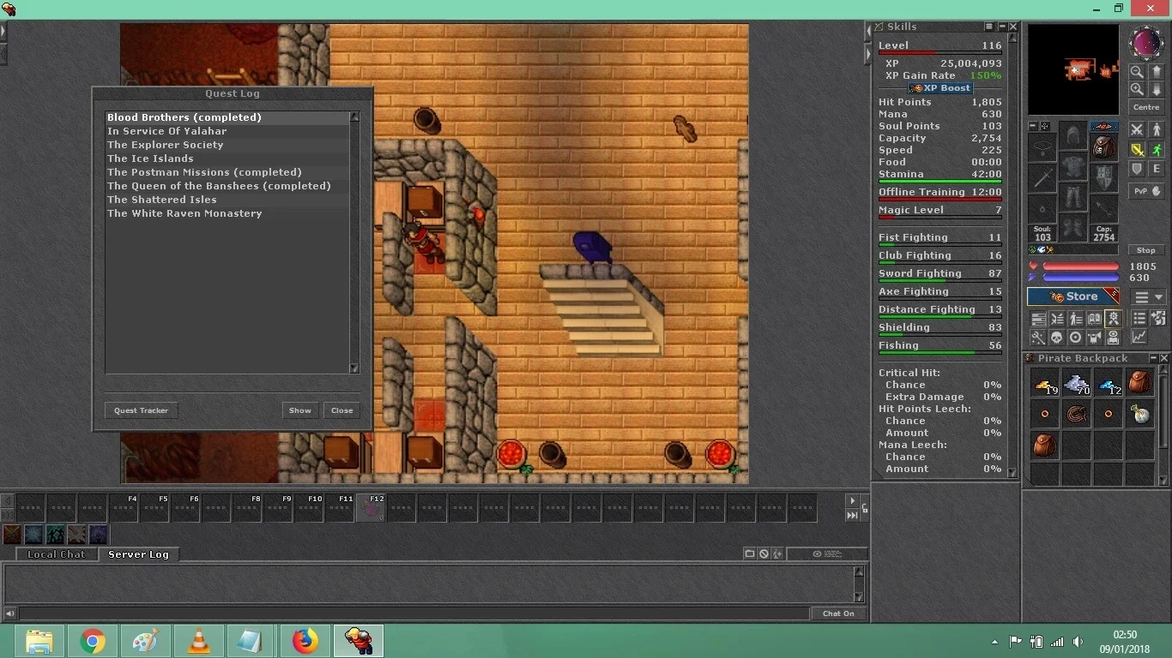Collapse the Pirate Backpack panel
Screen dimensions: 1172x658
pyautogui.click(x=1153, y=358)
